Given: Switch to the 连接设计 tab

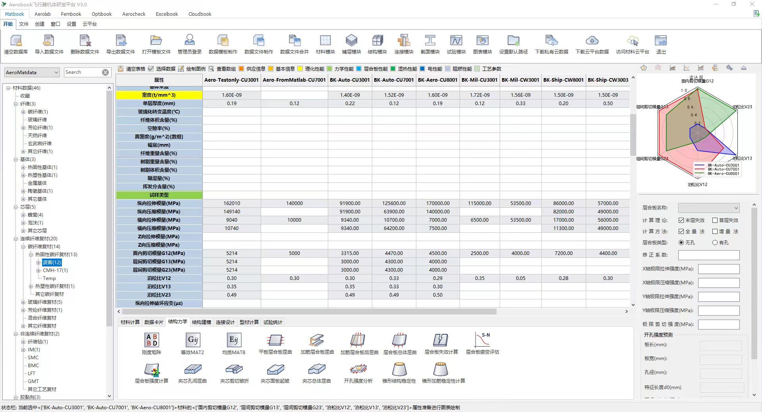Looking at the screenshot, I should 225,322.
